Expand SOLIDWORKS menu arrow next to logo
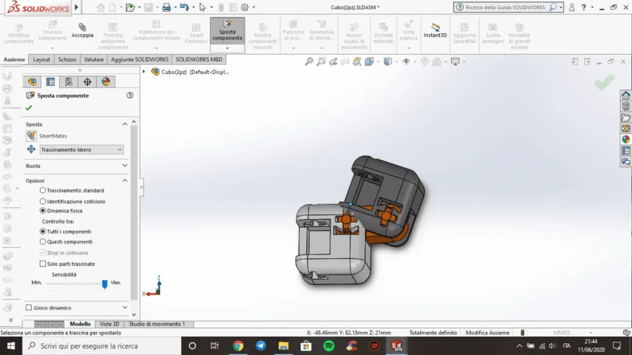Screen dimensions: 632x355 [x=76, y=7]
